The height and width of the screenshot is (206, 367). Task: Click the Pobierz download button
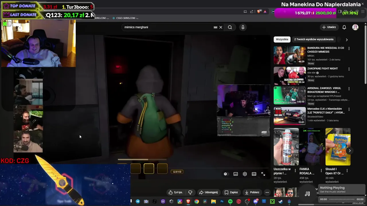pos(252,192)
